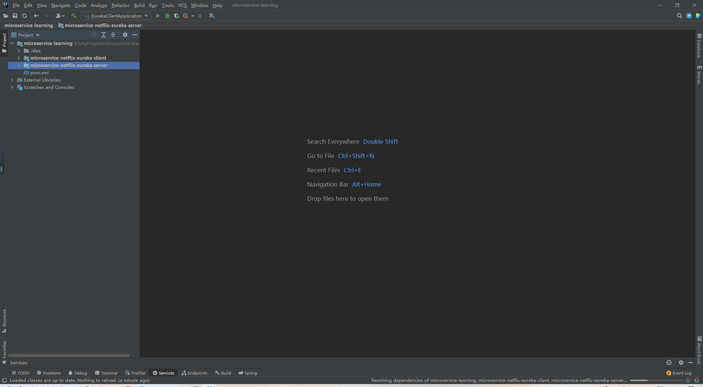
Task: Open the Problems tool window tab
Action: click(x=49, y=373)
